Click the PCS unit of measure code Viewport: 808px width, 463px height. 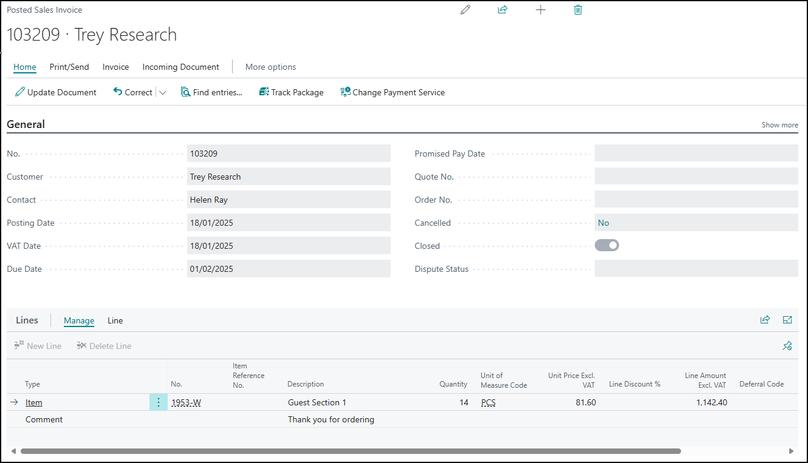tap(488, 402)
